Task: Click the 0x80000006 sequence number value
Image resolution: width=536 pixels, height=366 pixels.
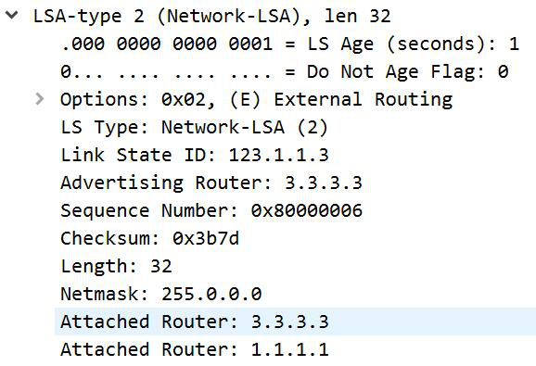Action: click(307, 210)
